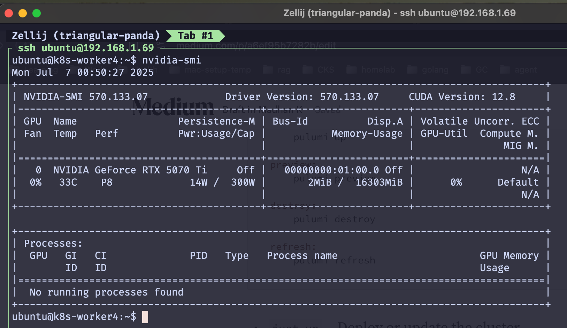Click the Bus-Id column header
567x328 pixels.
290,121
